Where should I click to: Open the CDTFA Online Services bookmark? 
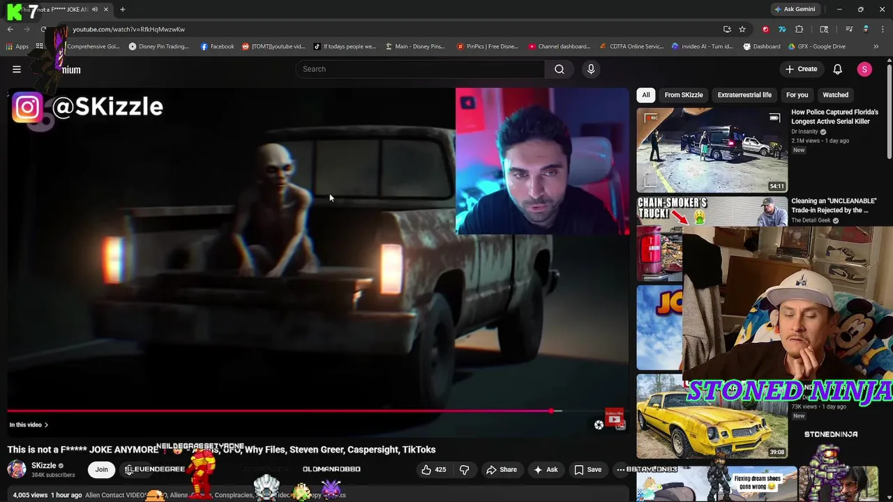pos(631,47)
